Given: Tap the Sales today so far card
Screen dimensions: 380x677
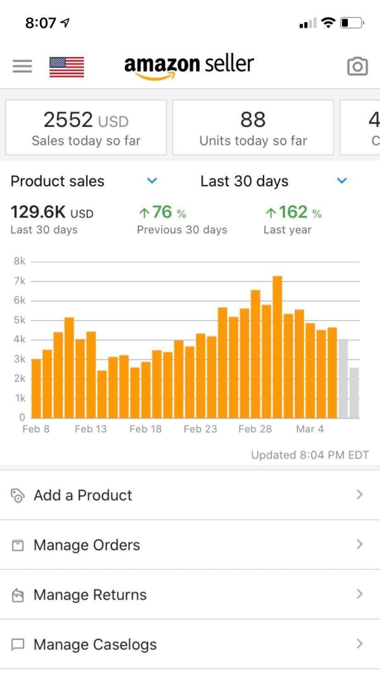Looking at the screenshot, I should click(86, 128).
